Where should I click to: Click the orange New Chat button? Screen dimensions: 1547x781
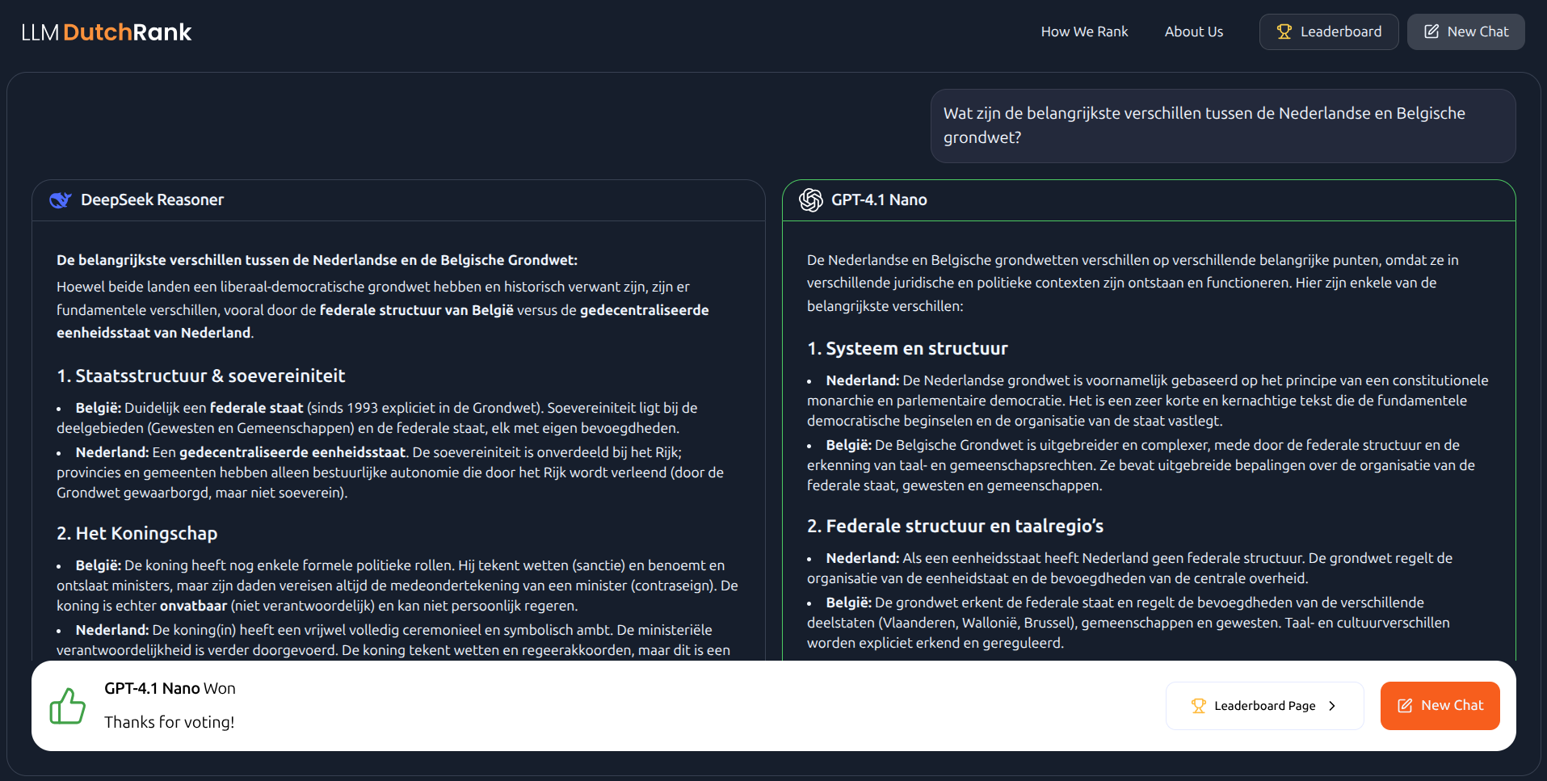[x=1440, y=706]
